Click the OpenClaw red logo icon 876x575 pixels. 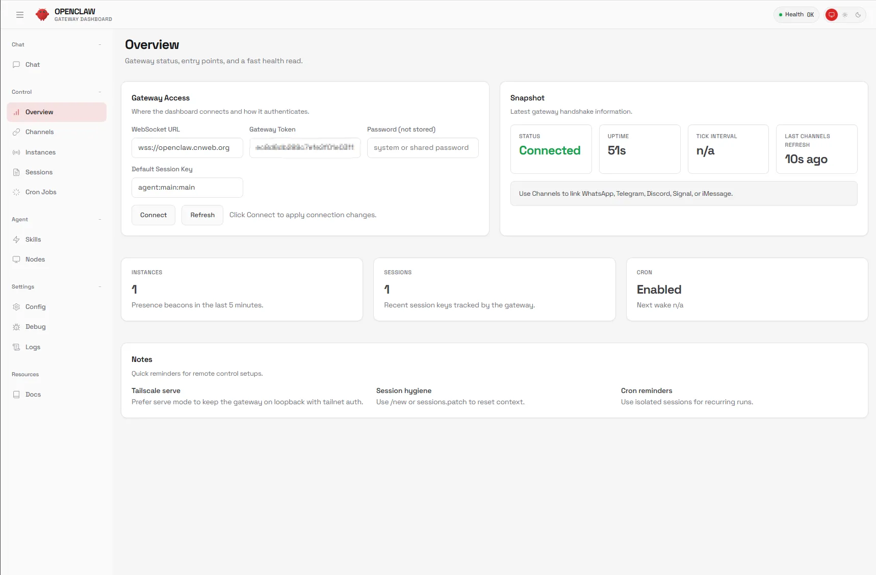point(42,15)
